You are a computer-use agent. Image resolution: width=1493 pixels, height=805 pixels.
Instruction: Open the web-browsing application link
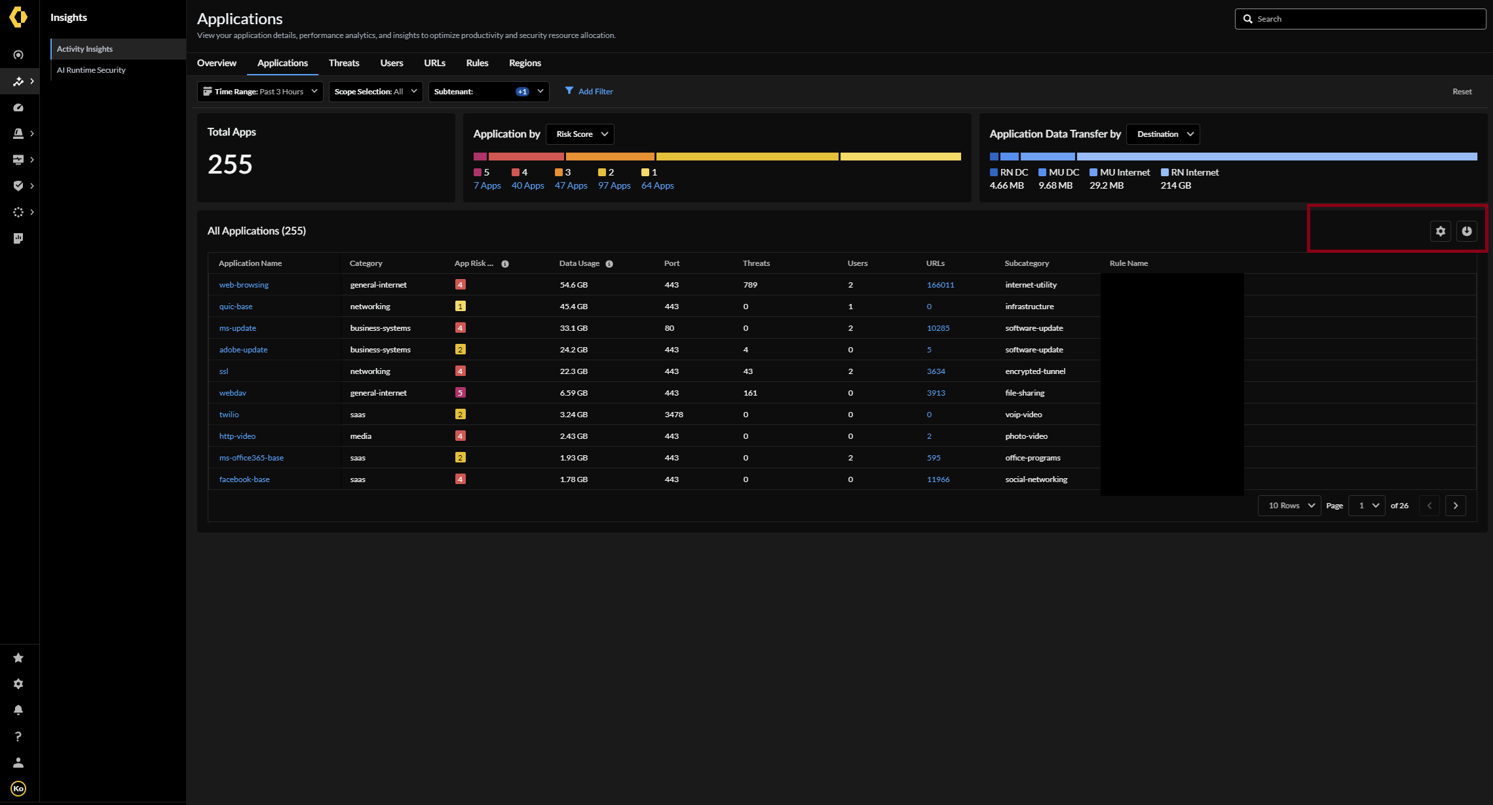pos(244,285)
